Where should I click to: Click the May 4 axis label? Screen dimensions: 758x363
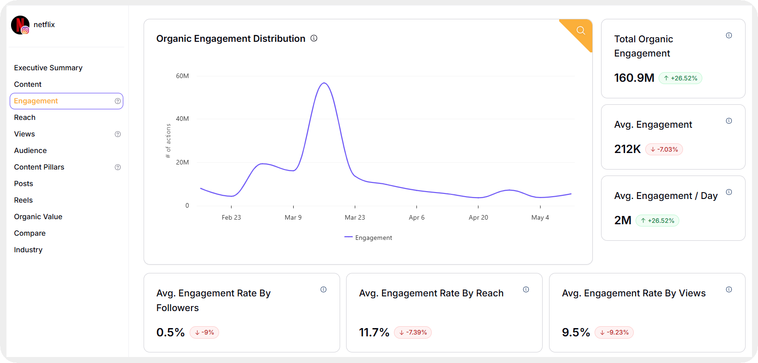pyautogui.click(x=540, y=217)
